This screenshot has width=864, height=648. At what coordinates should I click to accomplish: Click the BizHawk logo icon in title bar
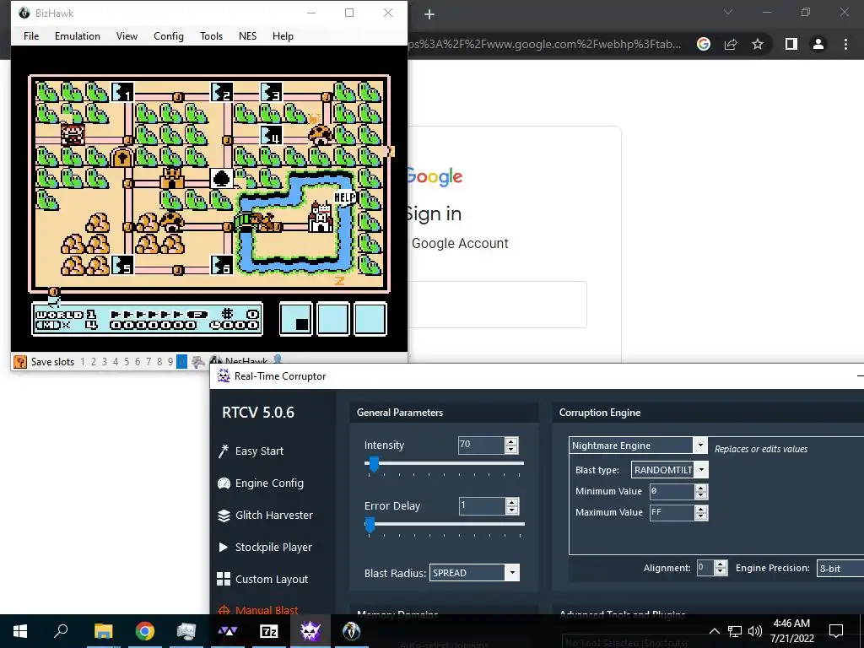click(24, 13)
